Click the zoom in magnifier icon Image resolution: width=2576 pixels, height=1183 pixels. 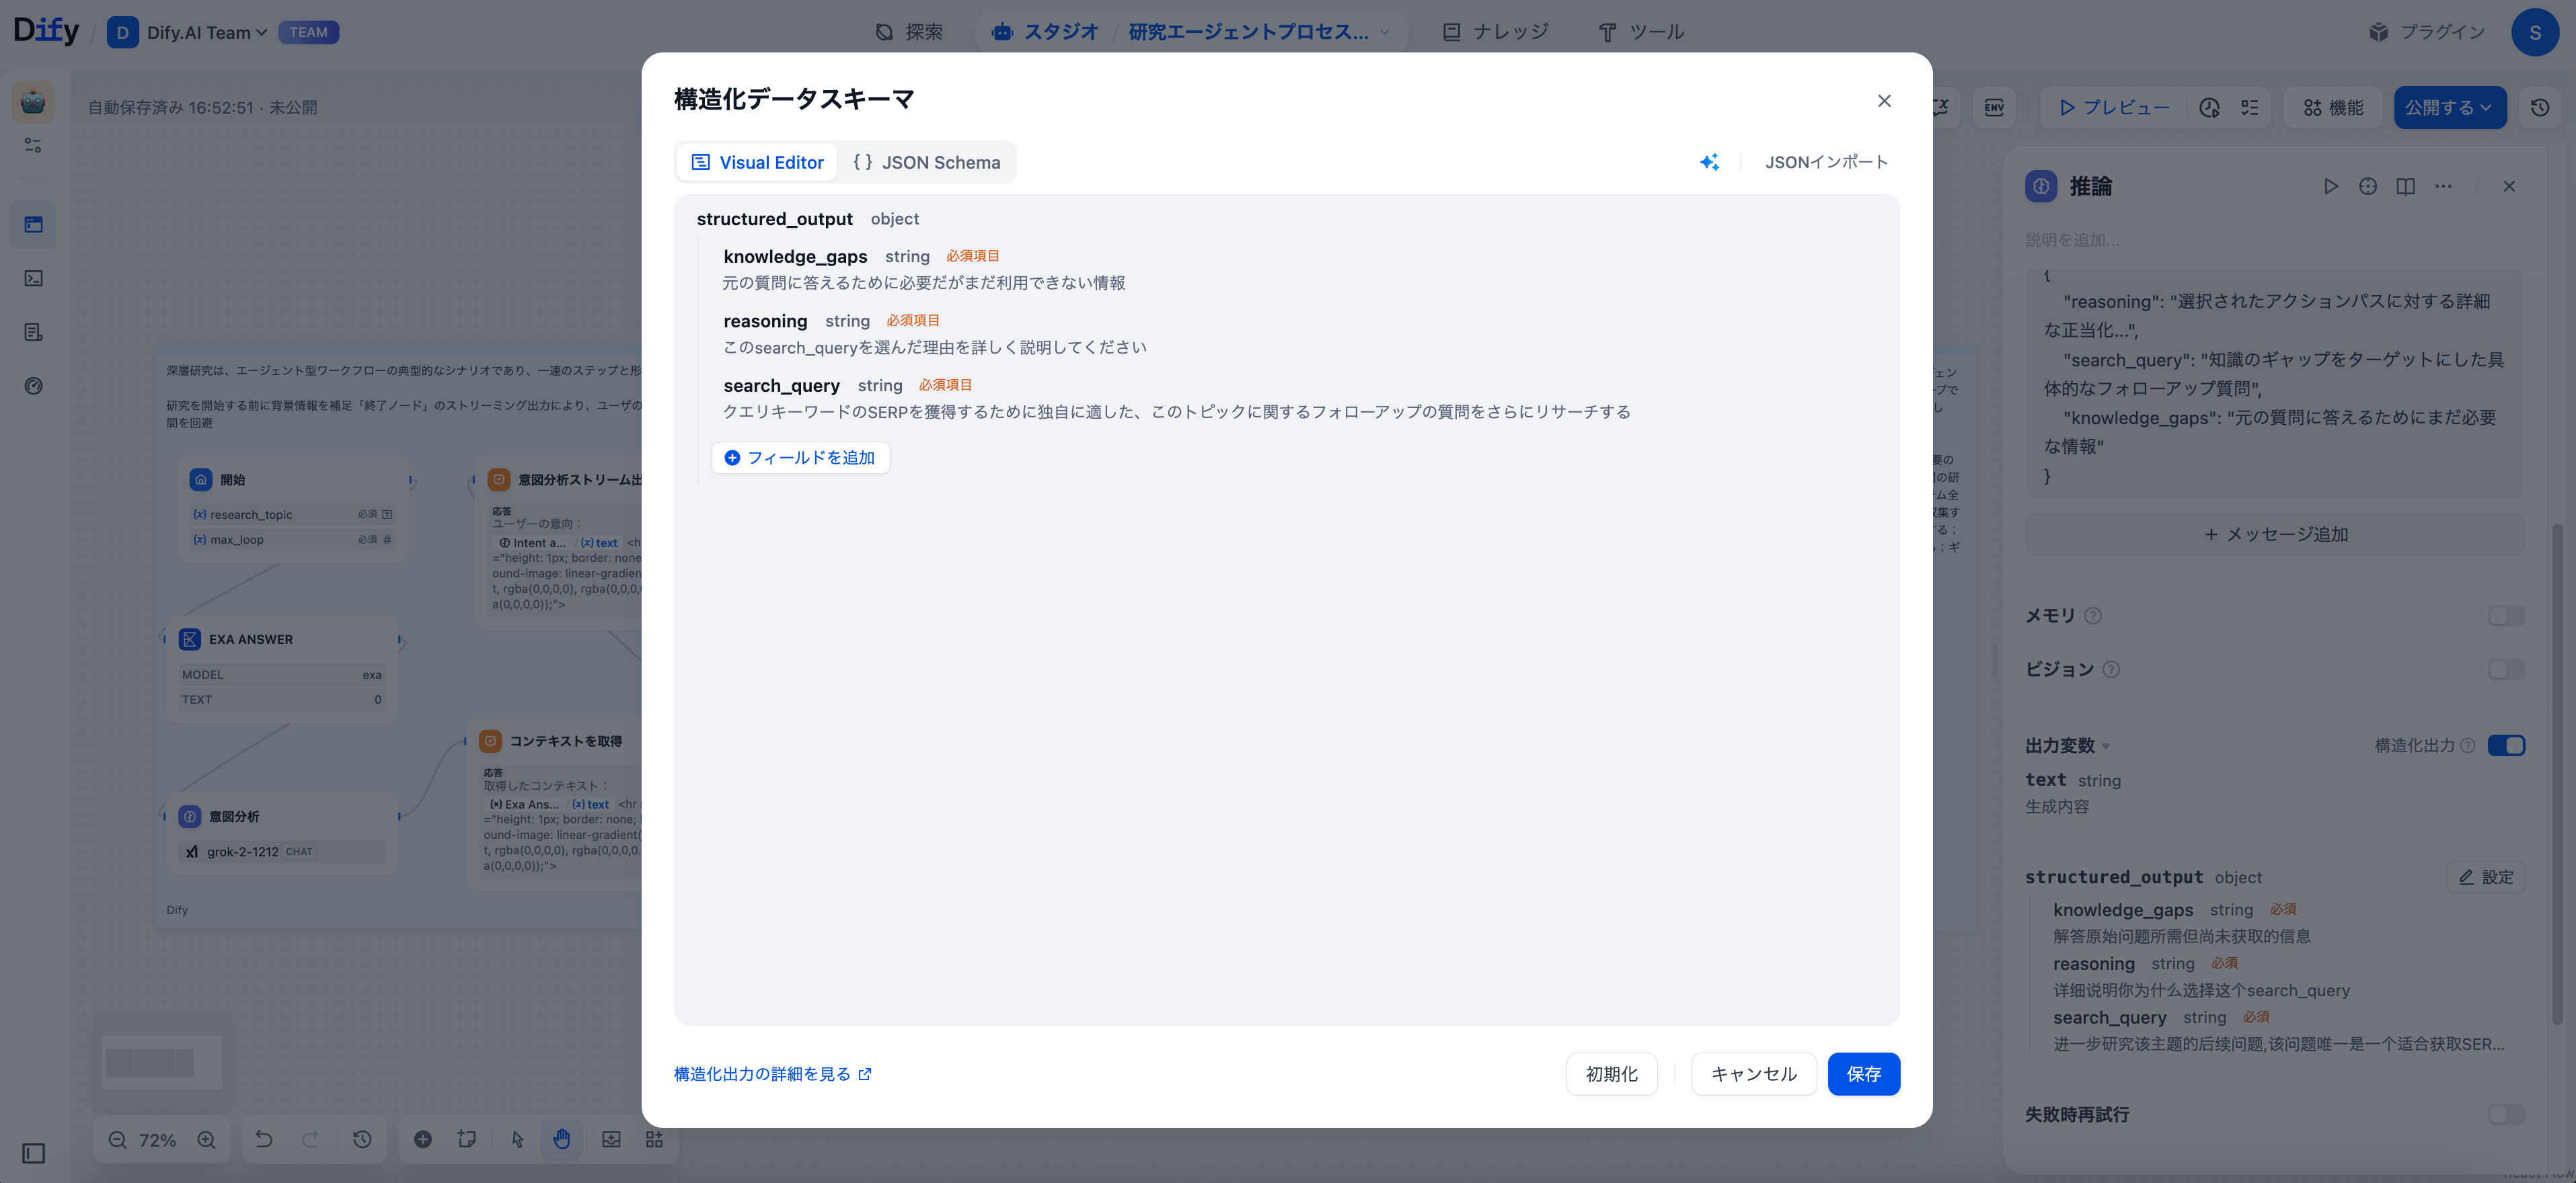(206, 1140)
